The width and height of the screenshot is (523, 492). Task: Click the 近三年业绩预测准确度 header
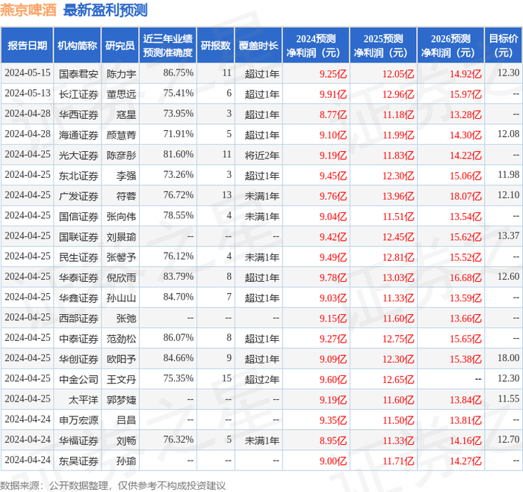(168, 46)
